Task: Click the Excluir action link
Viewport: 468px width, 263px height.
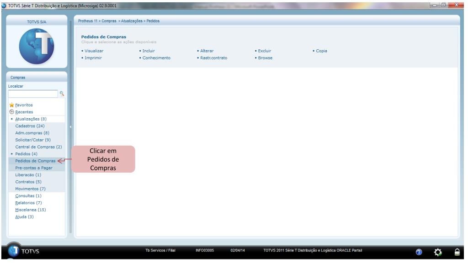Action: point(265,51)
